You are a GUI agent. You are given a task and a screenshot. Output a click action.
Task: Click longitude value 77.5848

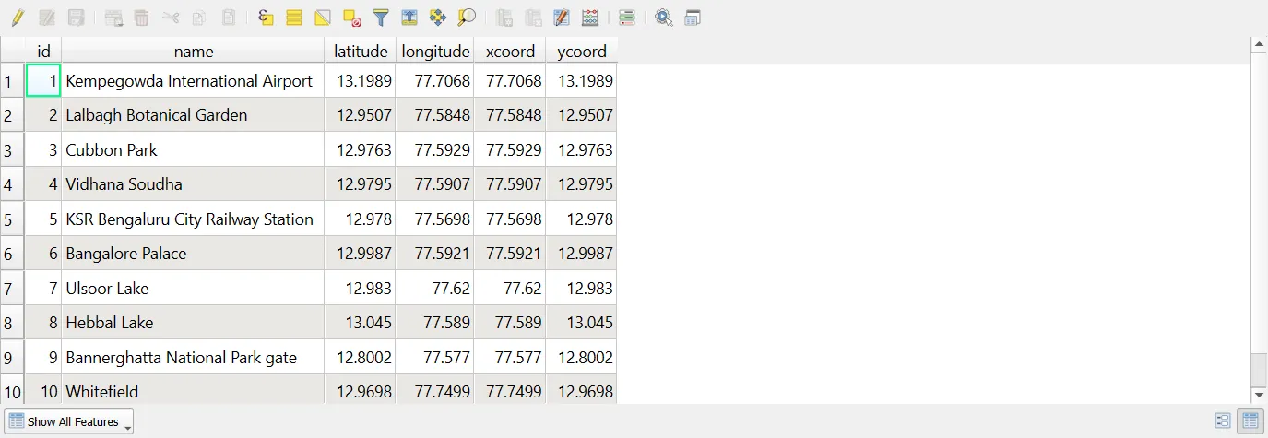(435, 115)
